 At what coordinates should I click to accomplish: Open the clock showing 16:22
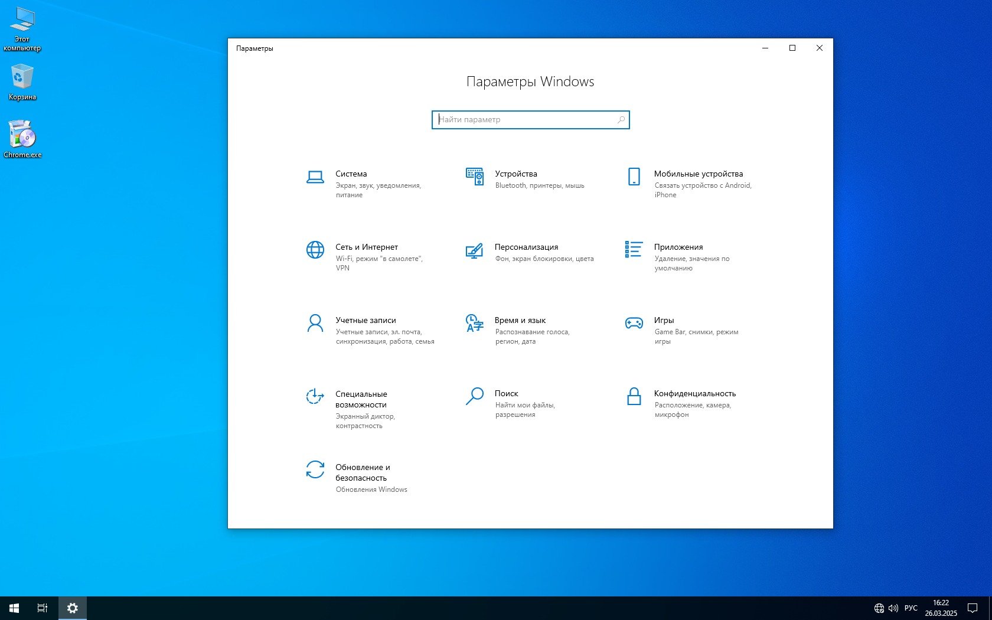941,608
